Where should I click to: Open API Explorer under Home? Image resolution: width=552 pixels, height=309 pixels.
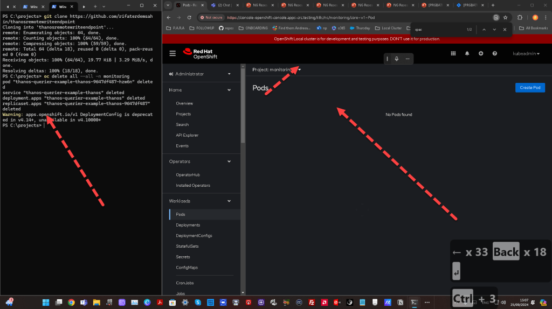click(187, 135)
